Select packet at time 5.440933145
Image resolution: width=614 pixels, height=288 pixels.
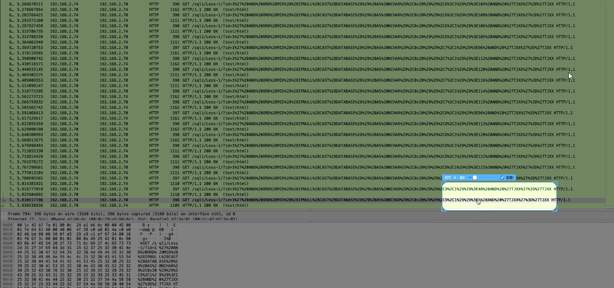(303, 69)
